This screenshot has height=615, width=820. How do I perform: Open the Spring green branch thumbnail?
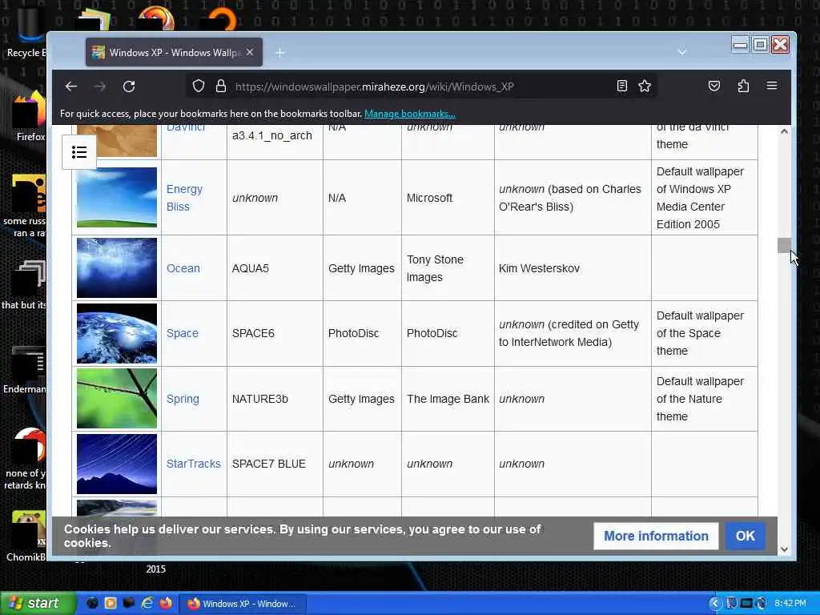(117, 399)
